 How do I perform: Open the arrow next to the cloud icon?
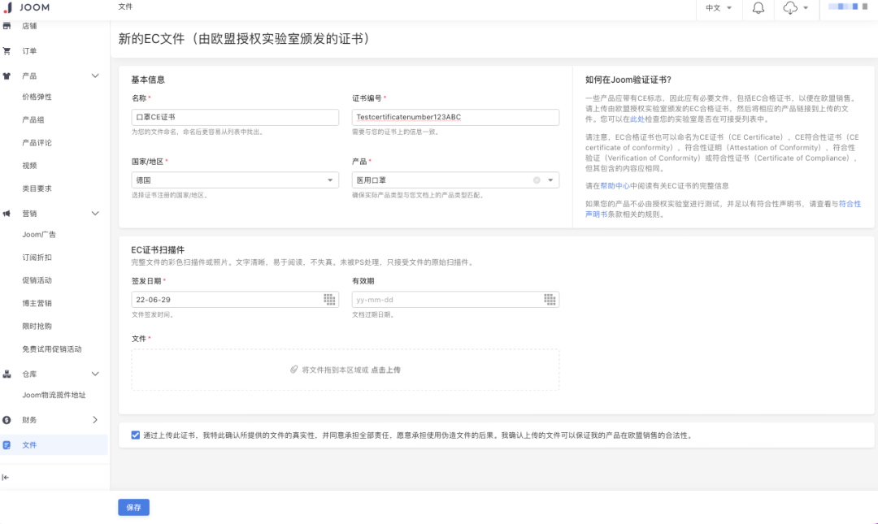tap(805, 8)
